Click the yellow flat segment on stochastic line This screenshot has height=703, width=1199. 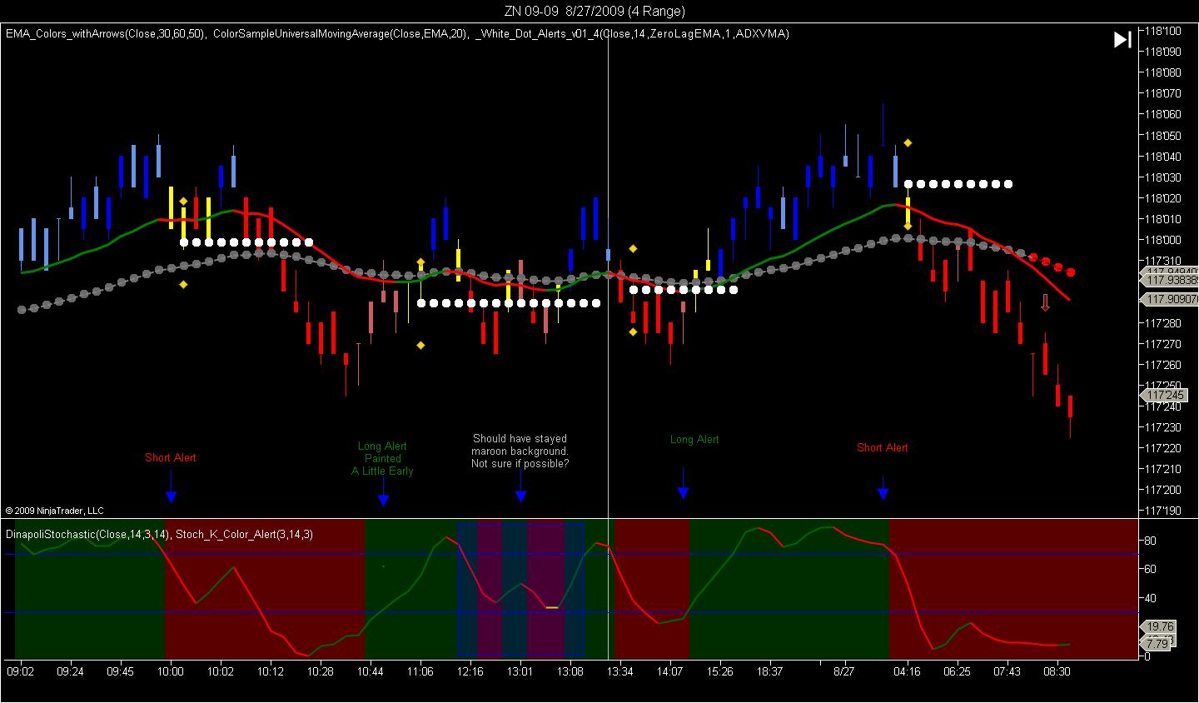point(551,607)
